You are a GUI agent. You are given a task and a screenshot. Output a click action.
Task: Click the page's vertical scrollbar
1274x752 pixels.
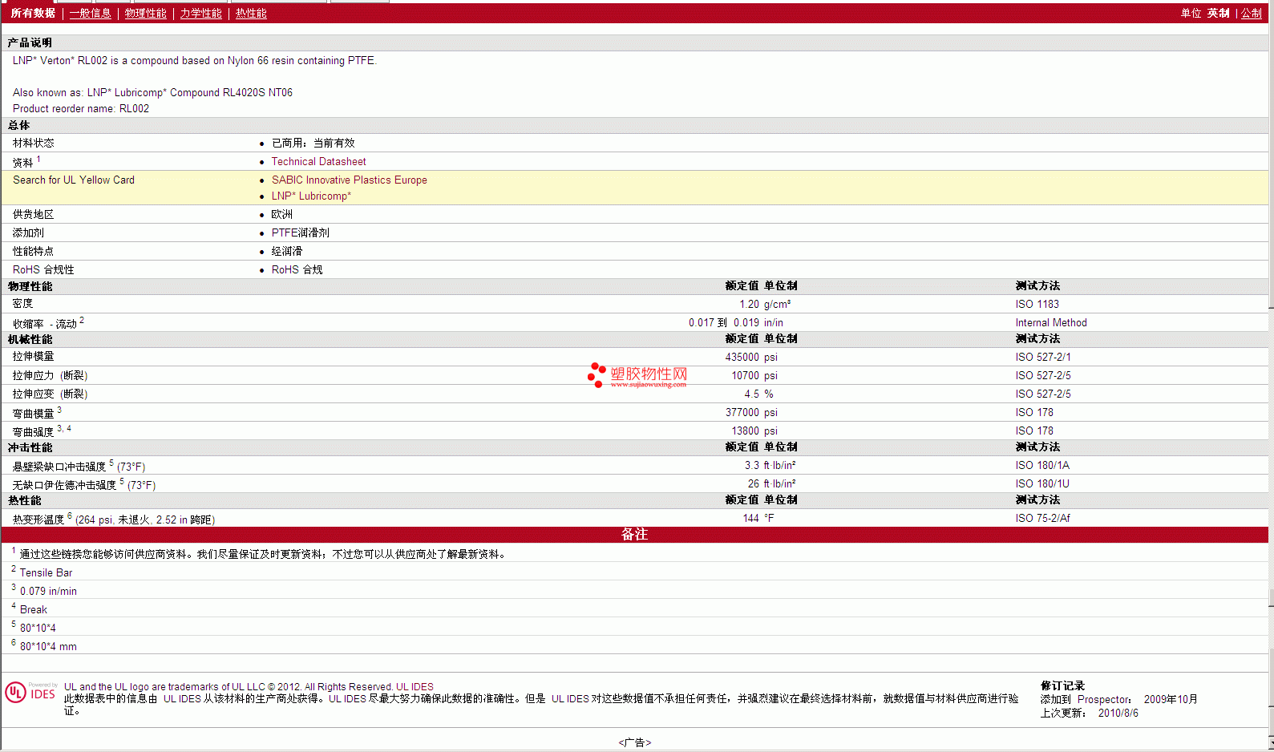coord(1271,377)
